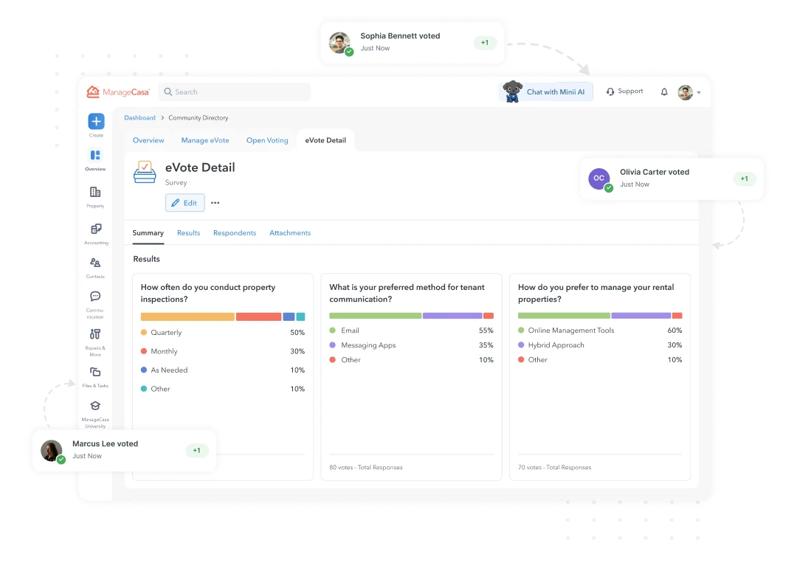Click Olivia Carter's OC avatar
The image size is (797, 574).
(599, 179)
